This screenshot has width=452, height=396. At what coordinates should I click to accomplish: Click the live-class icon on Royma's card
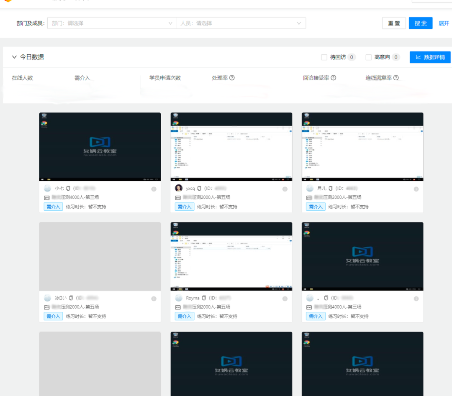pos(178,307)
